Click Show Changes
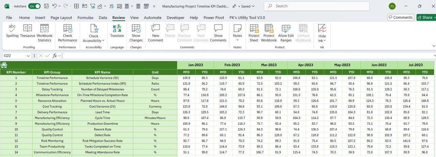 point(136,33)
